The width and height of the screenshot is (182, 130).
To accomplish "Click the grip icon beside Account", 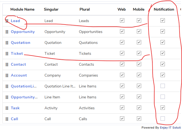I will coord(7,75).
